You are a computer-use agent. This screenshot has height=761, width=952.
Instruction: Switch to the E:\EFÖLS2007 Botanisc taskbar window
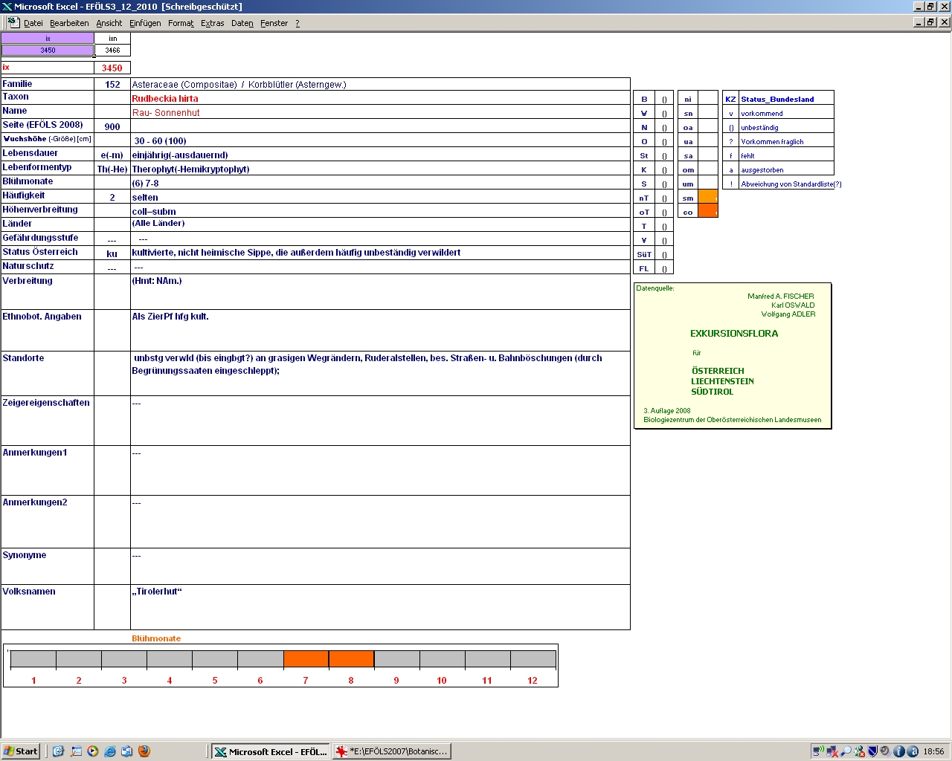(392, 751)
